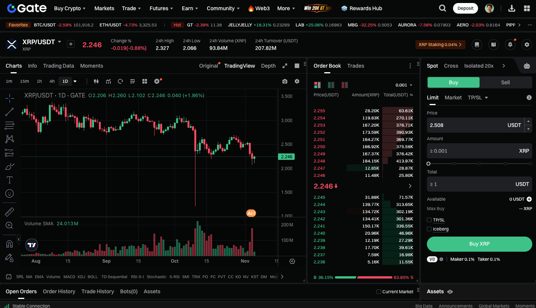Click the 2.246 current price chart label

tap(286, 156)
